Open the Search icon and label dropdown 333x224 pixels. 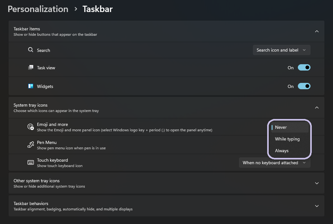tap(281, 50)
